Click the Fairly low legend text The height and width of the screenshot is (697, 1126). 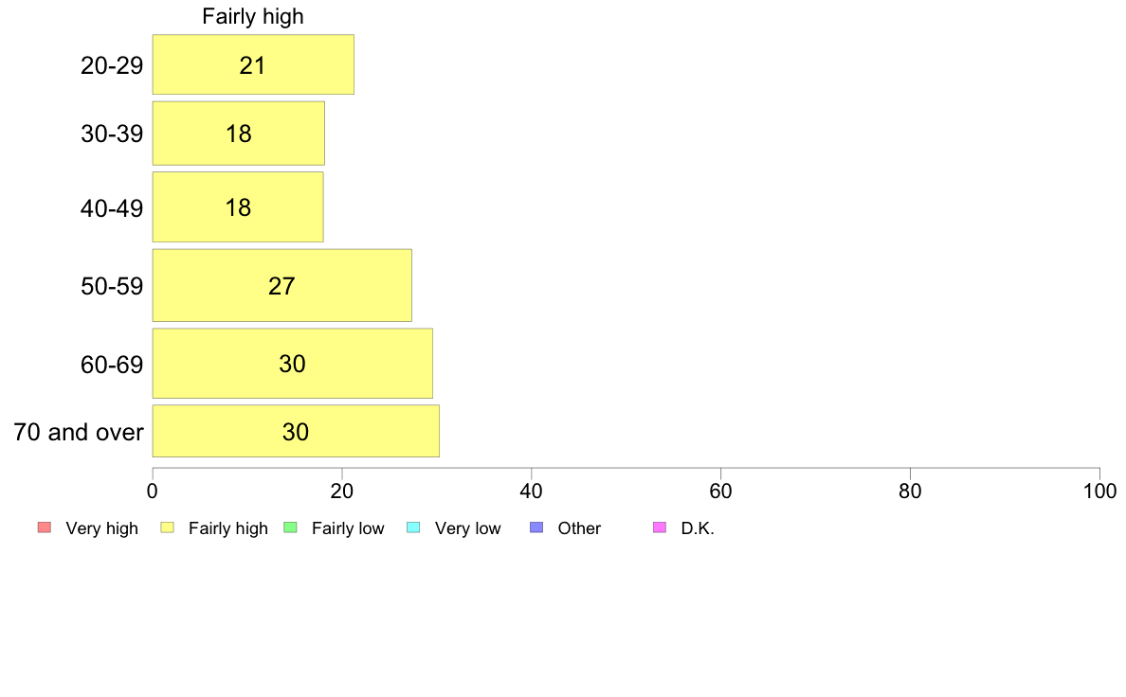348,528
